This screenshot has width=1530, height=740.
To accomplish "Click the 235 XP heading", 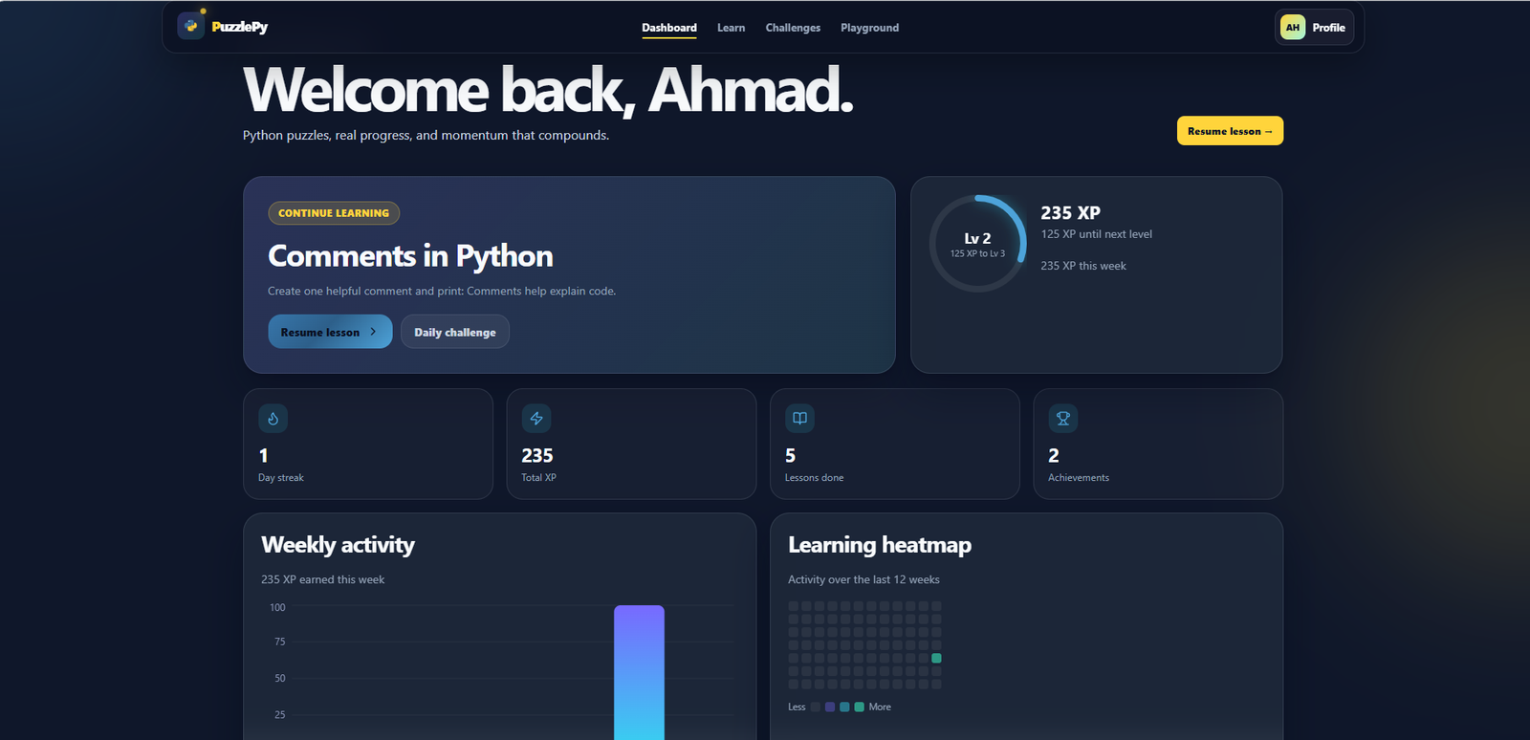I will pyautogui.click(x=1070, y=213).
